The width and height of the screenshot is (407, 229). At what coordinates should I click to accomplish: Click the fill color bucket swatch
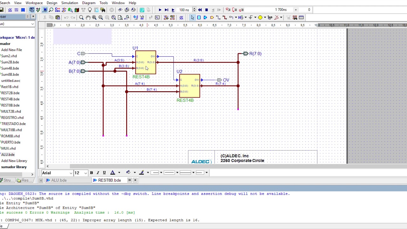(x=128, y=173)
